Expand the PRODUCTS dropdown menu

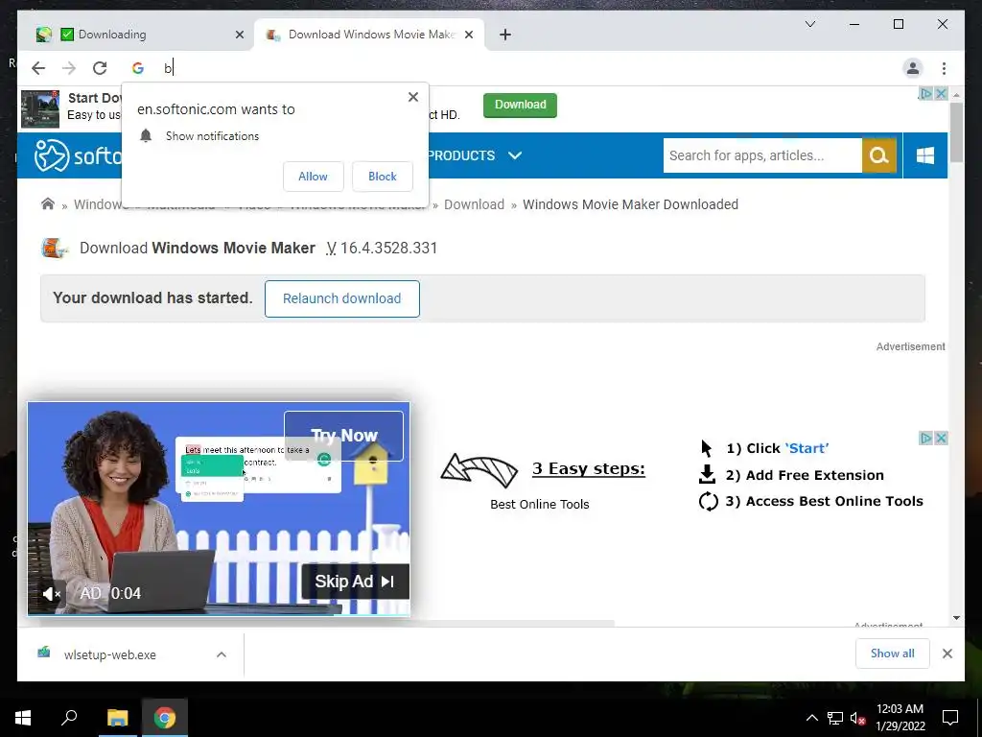(x=475, y=155)
